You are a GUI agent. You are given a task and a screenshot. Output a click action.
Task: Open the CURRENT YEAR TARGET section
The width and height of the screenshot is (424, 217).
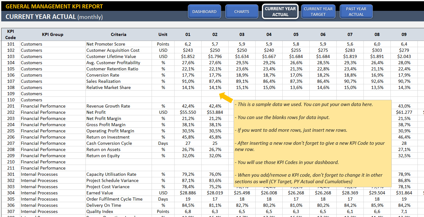click(318, 11)
